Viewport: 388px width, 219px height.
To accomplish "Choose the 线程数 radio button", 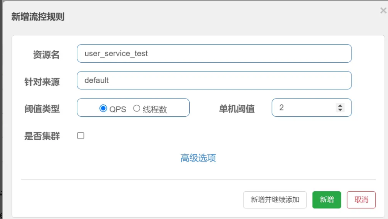I will 136,108.
